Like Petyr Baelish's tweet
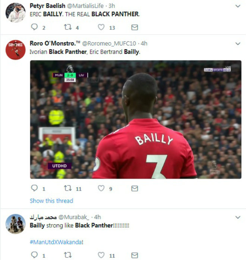 point(101,27)
